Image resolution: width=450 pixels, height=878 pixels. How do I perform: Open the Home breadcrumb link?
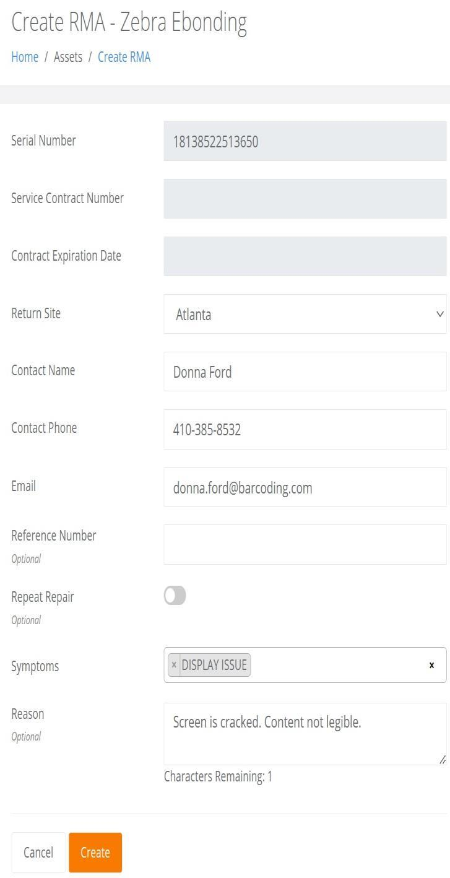point(25,57)
